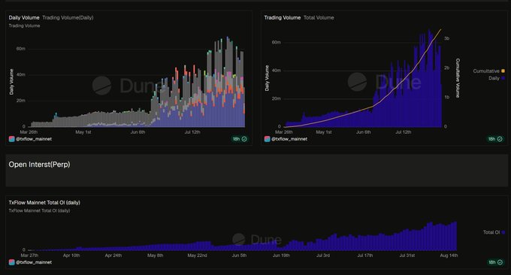Click the 3b label on cumulative volume axis

(446, 38)
